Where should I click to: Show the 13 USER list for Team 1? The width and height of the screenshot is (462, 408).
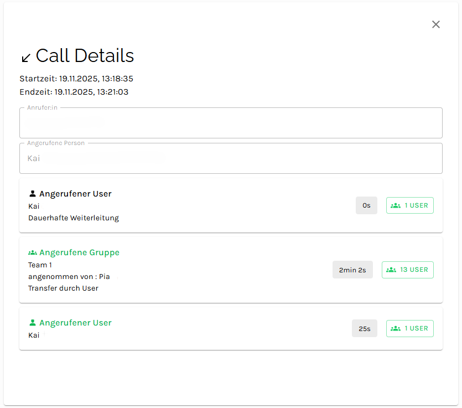click(408, 270)
